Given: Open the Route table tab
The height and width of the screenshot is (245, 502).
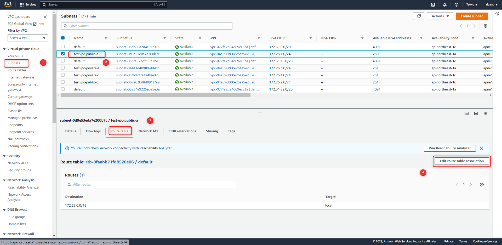Looking at the screenshot, I should (119, 131).
